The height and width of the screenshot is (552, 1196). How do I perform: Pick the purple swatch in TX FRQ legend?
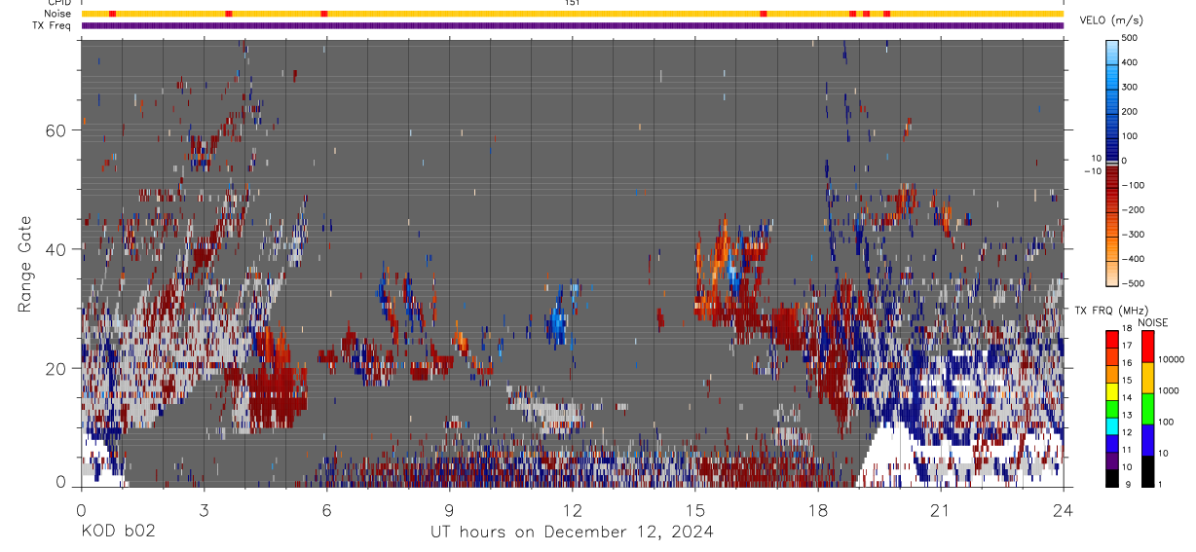(x=1112, y=460)
